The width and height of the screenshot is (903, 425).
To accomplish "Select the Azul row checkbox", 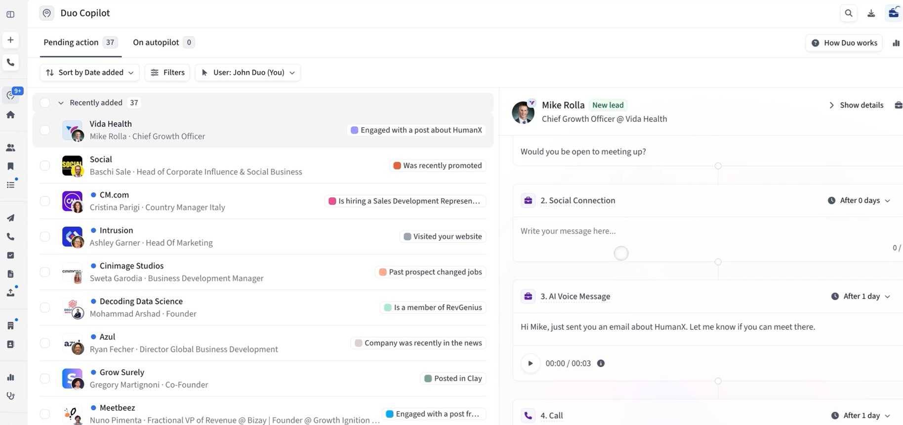I will pyautogui.click(x=45, y=343).
